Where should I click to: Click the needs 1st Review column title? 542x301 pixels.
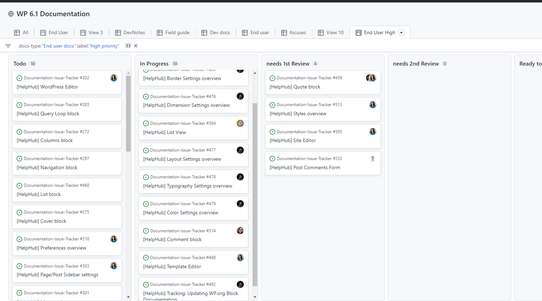[x=288, y=63]
